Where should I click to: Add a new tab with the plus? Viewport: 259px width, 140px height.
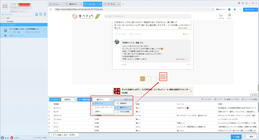click(123, 4)
